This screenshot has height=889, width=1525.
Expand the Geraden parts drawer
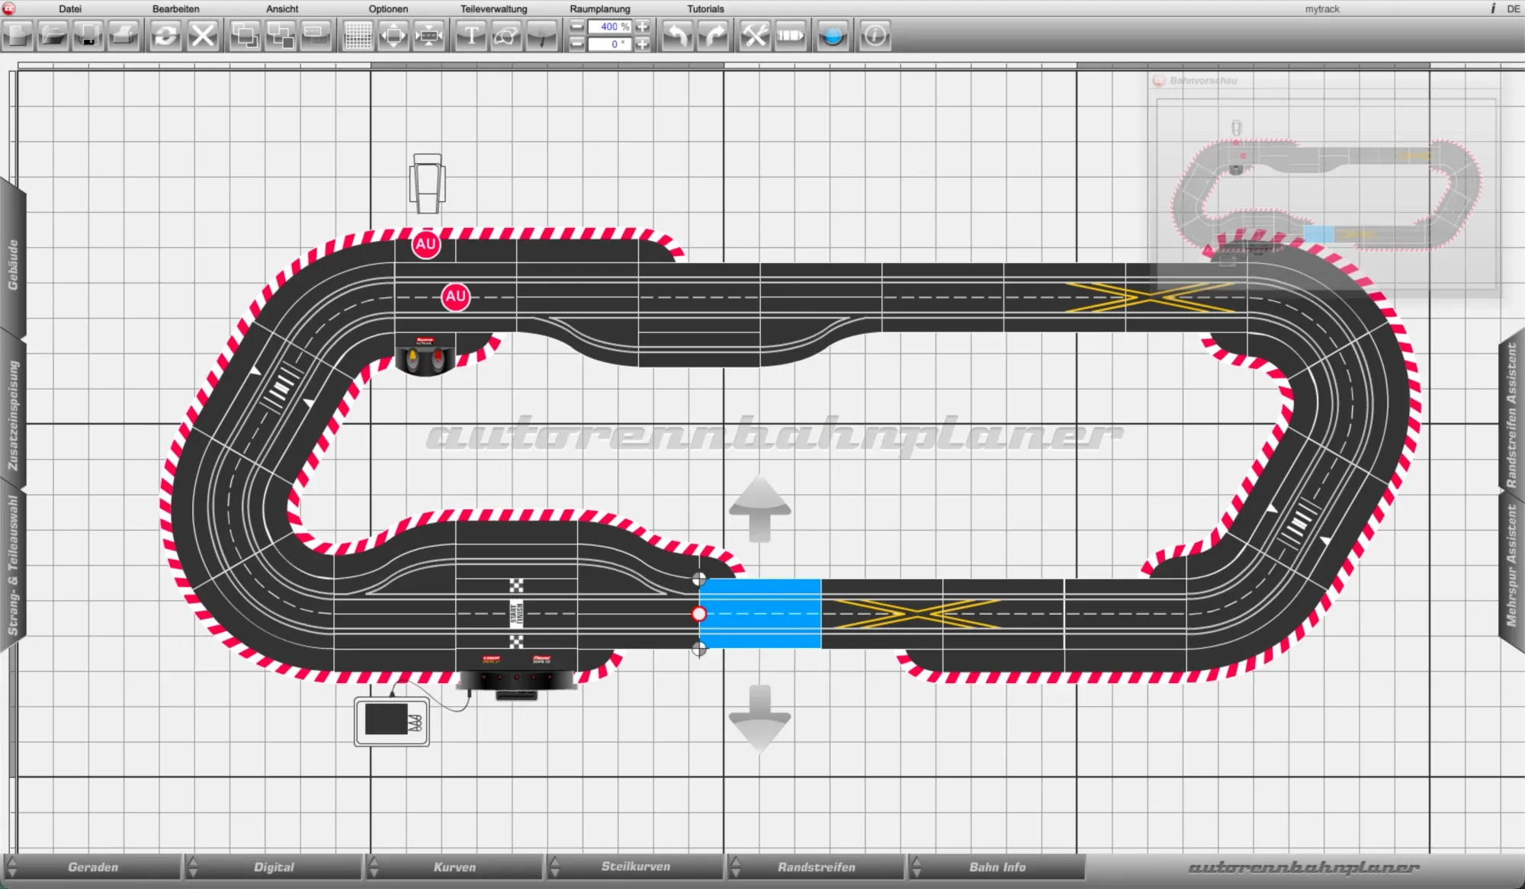pos(93,867)
